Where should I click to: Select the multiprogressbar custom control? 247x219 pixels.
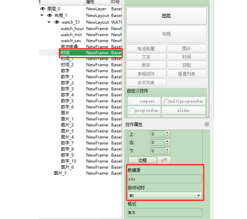coord(184,101)
